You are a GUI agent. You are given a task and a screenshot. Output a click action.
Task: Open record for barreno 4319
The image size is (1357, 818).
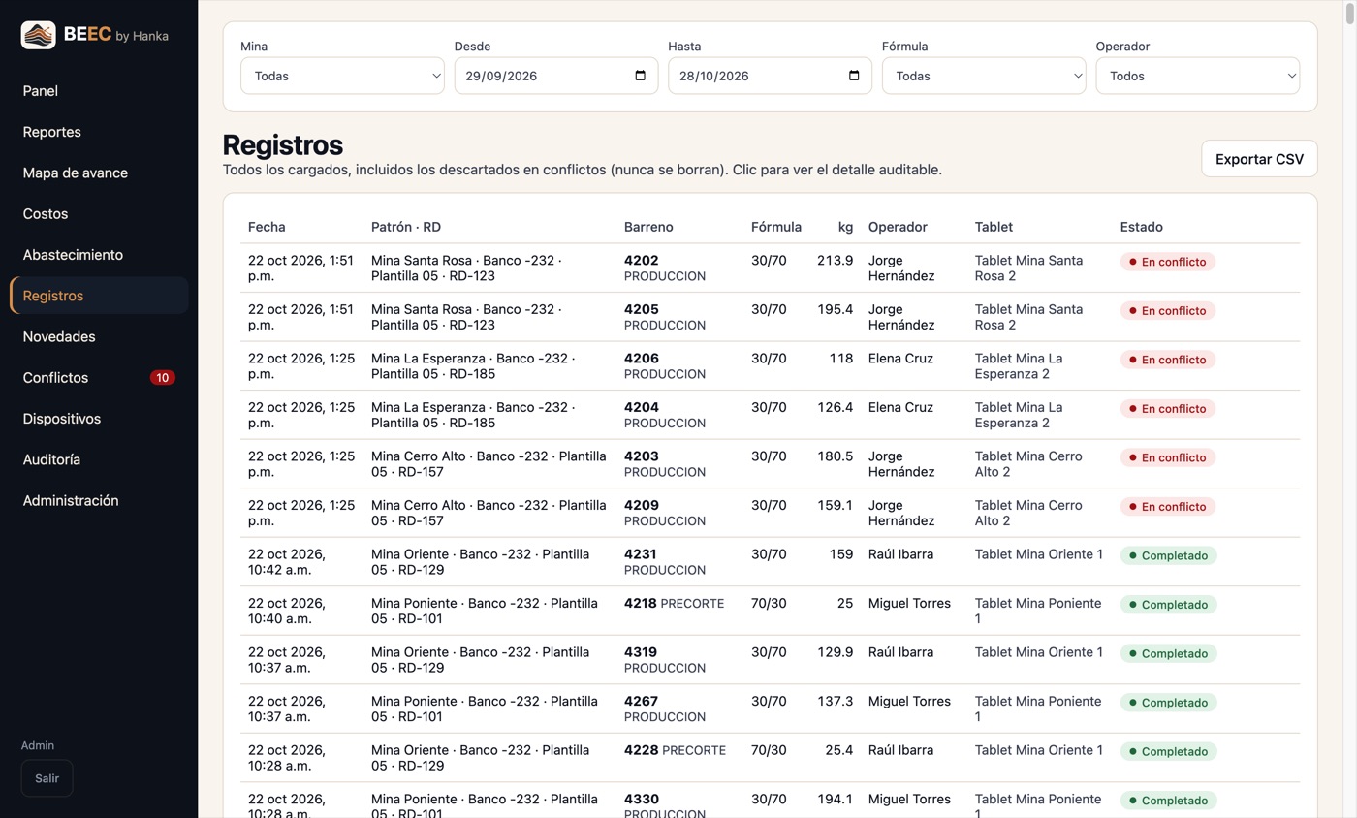click(771, 659)
